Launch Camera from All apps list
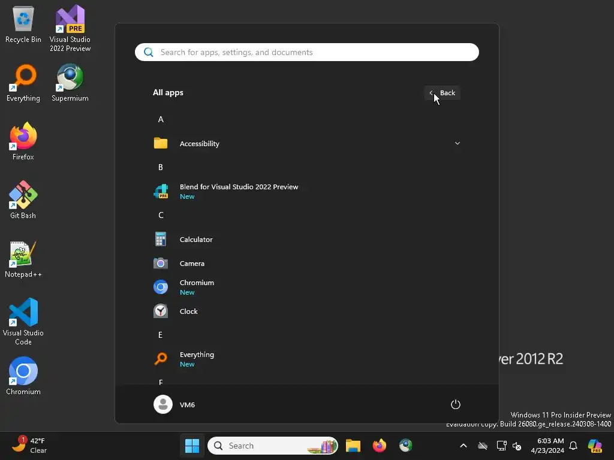 [x=306, y=264]
